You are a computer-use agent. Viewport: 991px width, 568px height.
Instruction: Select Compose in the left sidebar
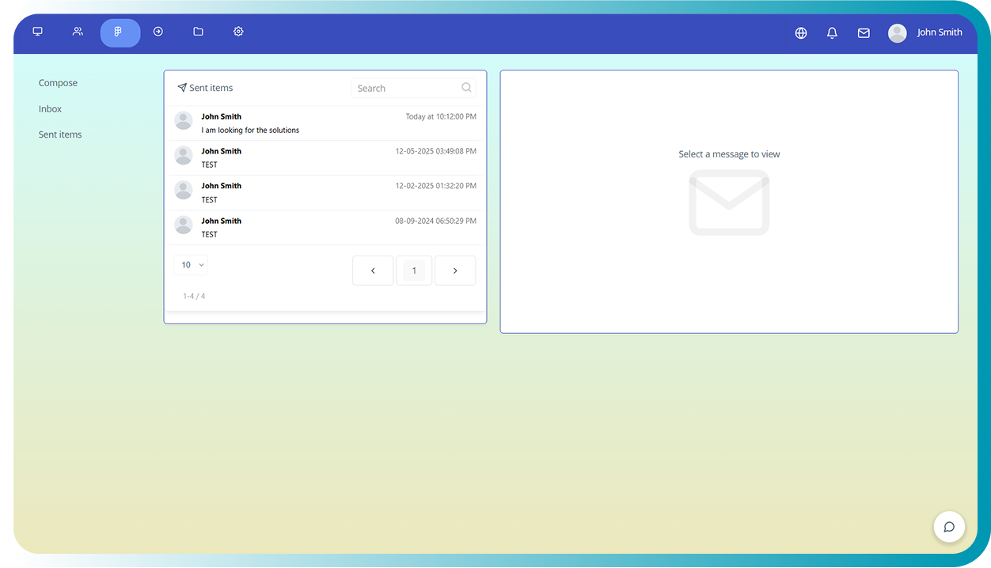click(x=58, y=83)
